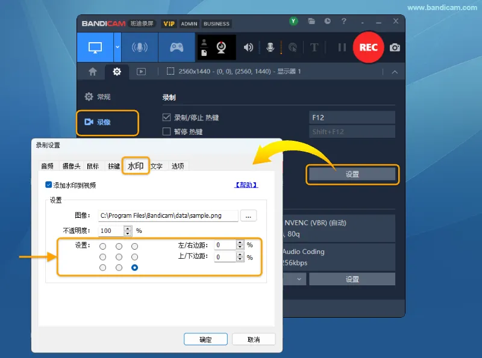The height and width of the screenshot is (358, 482).
Task: Switch to 选项 tab in dialog
Action: point(178,166)
